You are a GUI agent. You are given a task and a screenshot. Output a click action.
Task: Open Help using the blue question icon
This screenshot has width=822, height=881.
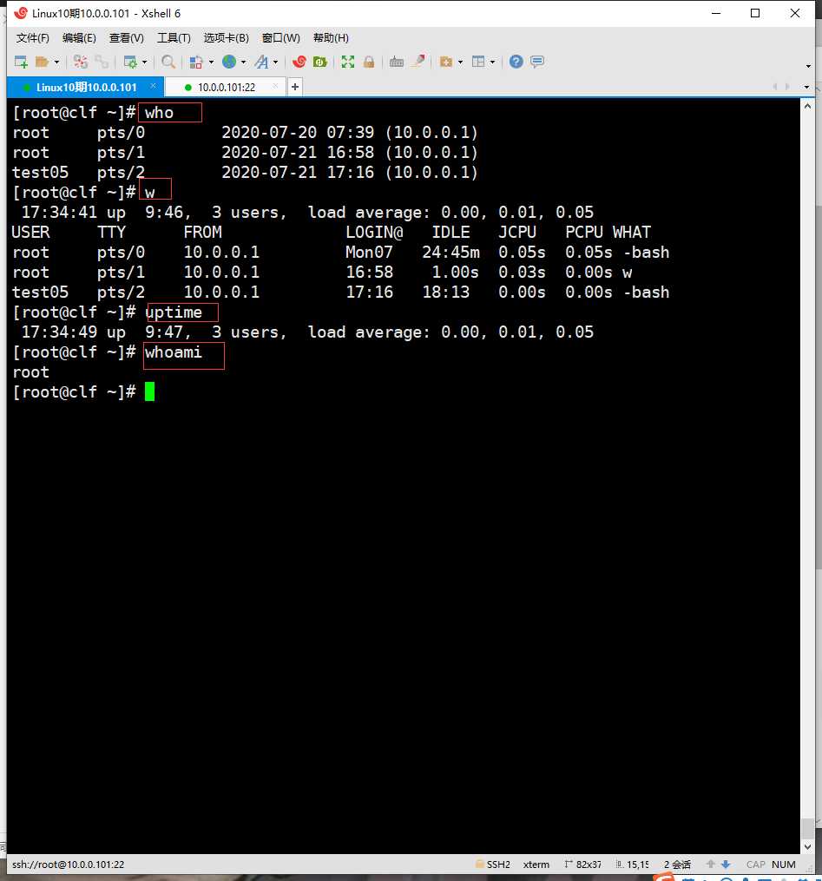pyautogui.click(x=516, y=62)
